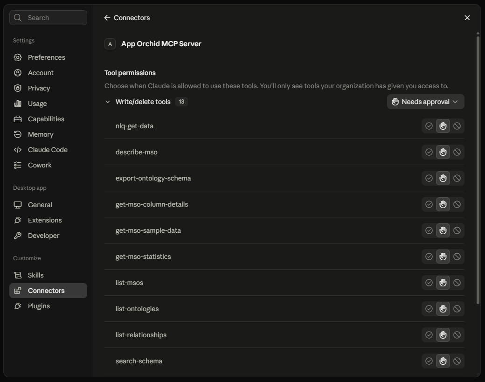Open Claude Code settings
This screenshot has width=485, height=382.
click(x=48, y=150)
